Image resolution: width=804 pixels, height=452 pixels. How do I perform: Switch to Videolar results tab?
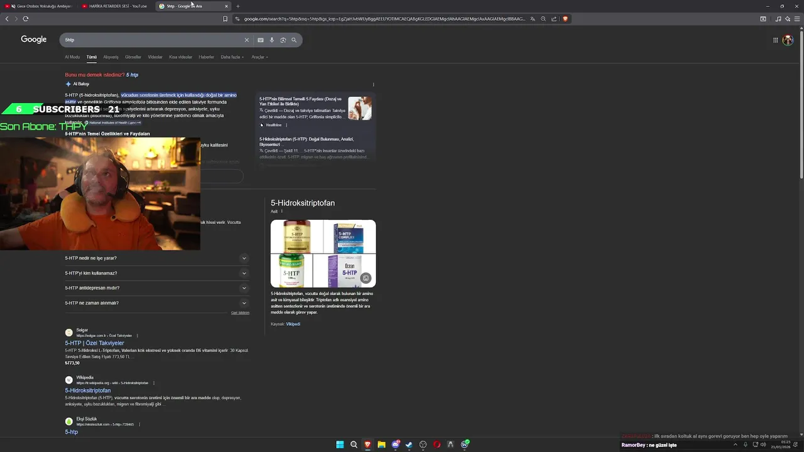coord(155,57)
